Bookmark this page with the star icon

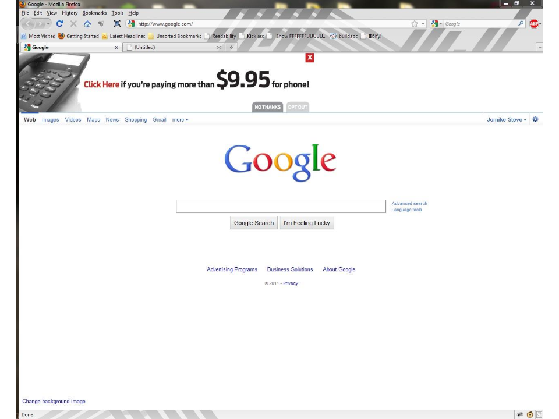(x=415, y=24)
